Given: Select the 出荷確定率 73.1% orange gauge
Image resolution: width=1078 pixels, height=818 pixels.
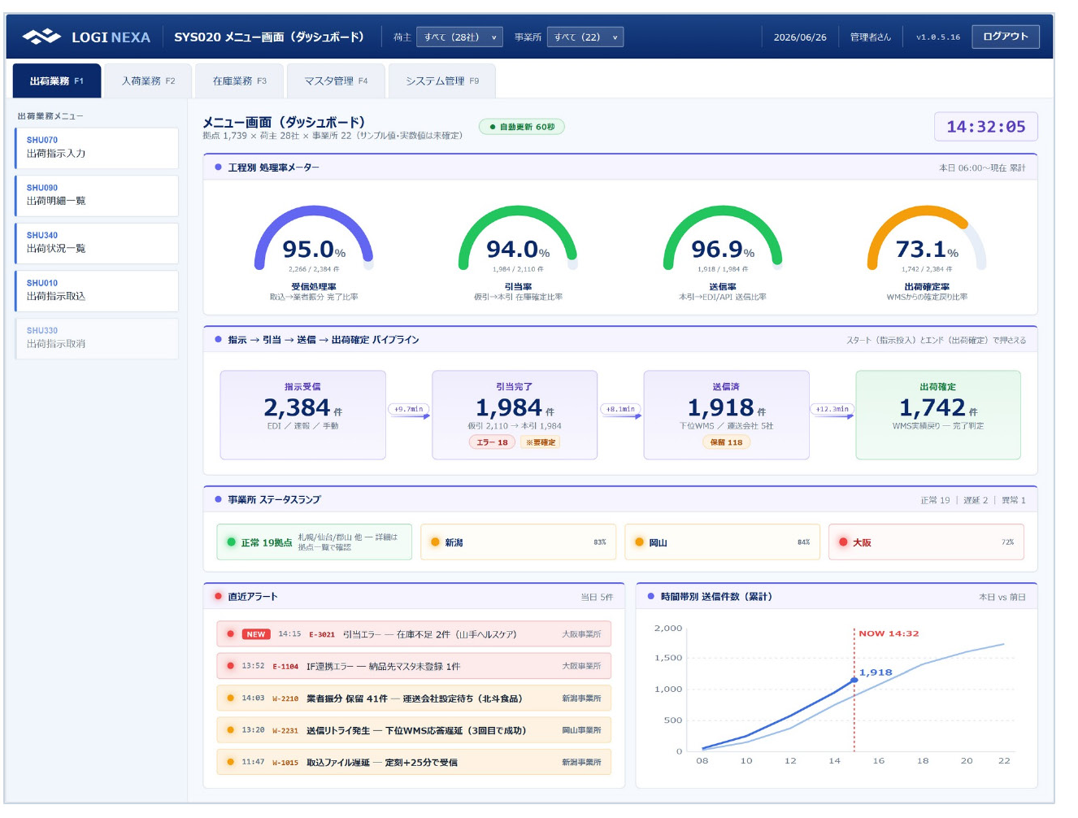Looking at the screenshot, I should [x=927, y=252].
